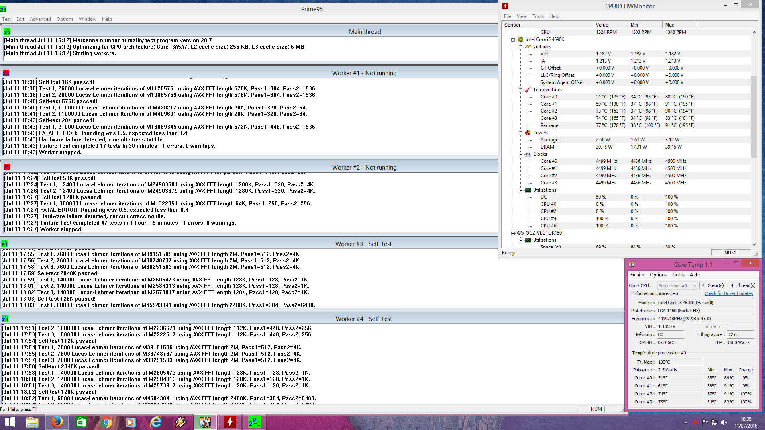Click the Min column header in HWMonitor
765x430 pixels.
point(645,25)
